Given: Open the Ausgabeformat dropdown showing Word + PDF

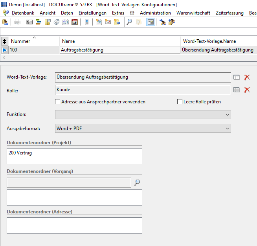Looking at the screenshot, I should (143, 129).
